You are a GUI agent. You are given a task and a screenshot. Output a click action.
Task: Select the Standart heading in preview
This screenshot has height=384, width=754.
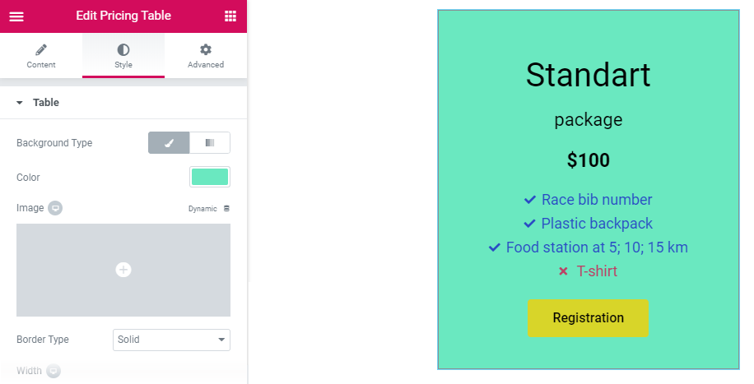tap(588, 75)
